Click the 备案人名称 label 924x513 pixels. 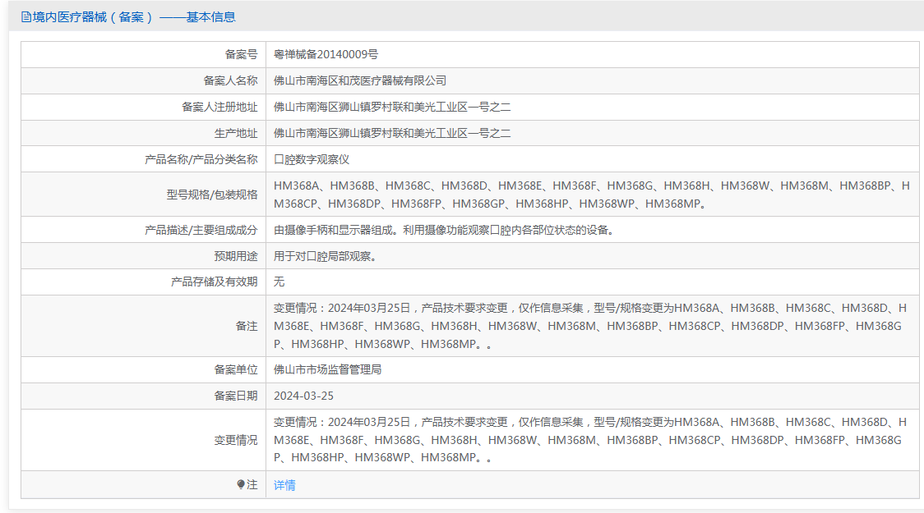(x=230, y=80)
